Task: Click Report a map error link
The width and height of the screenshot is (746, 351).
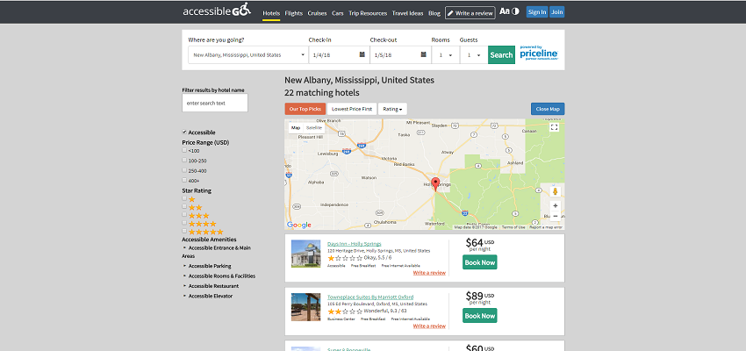Action: [546, 227]
